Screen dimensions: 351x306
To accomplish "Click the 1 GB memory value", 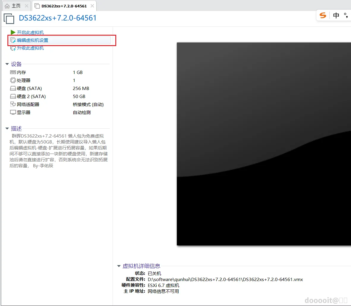I will 78,72.
